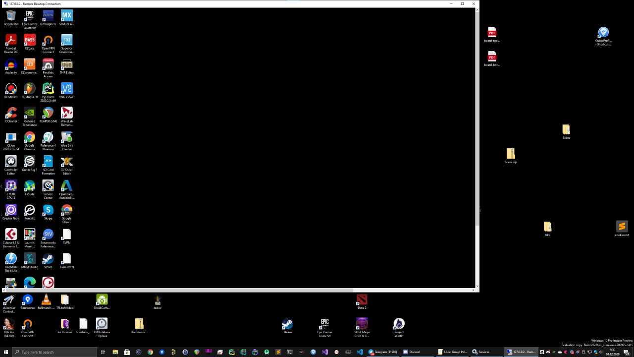The width and height of the screenshot is (634, 357).
Task: Open board-bot PDF on local desktop
Action: tap(492, 59)
